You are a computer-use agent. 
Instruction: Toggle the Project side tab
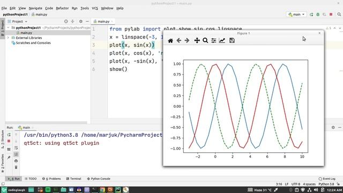point(2,28)
